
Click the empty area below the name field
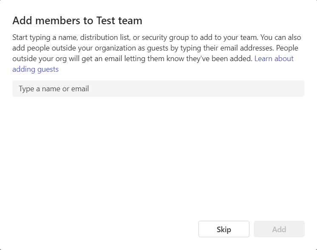click(158, 157)
